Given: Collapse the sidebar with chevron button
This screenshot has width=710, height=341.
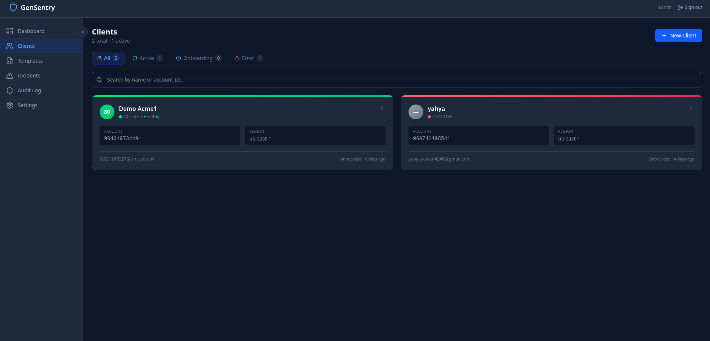Looking at the screenshot, I should pyautogui.click(x=83, y=32).
